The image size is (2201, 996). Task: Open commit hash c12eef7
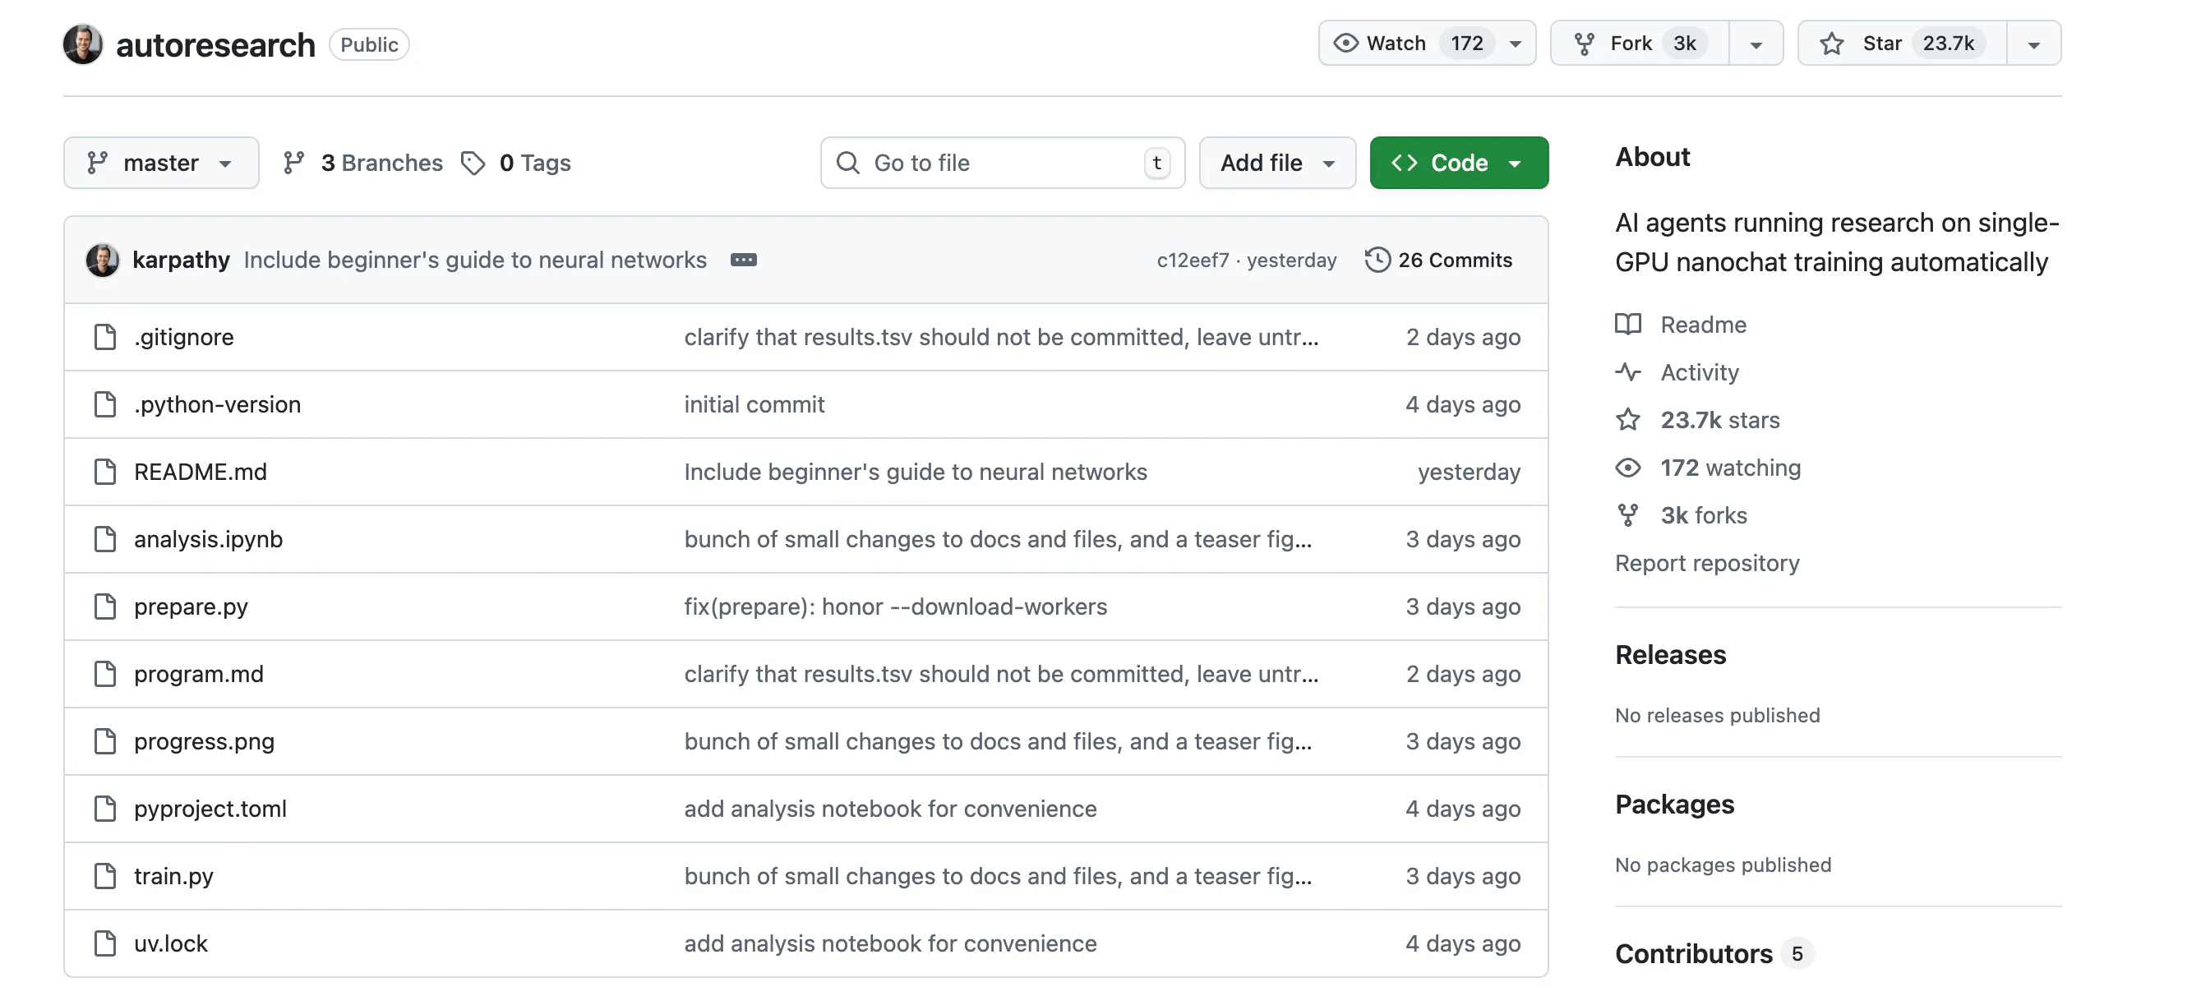tap(1193, 260)
